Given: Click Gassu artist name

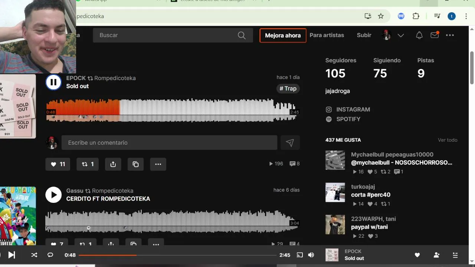Looking at the screenshot, I should (75, 191).
